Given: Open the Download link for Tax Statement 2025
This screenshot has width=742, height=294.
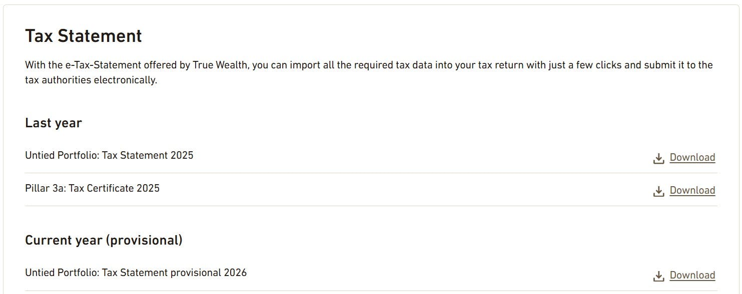Looking at the screenshot, I should click(x=692, y=158).
